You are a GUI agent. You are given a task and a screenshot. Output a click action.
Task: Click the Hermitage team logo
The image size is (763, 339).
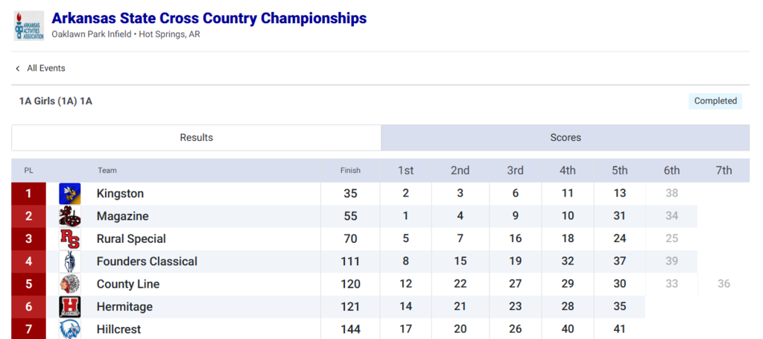(70, 307)
